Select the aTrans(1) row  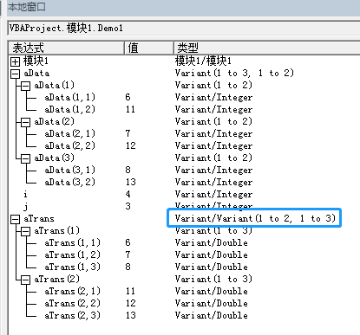(56, 230)
